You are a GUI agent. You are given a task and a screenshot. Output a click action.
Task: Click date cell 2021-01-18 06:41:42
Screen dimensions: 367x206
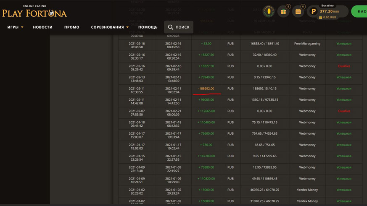(x=137, y=124)
